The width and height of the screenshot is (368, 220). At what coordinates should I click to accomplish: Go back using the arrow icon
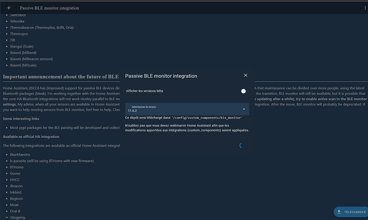click(9, 8)
